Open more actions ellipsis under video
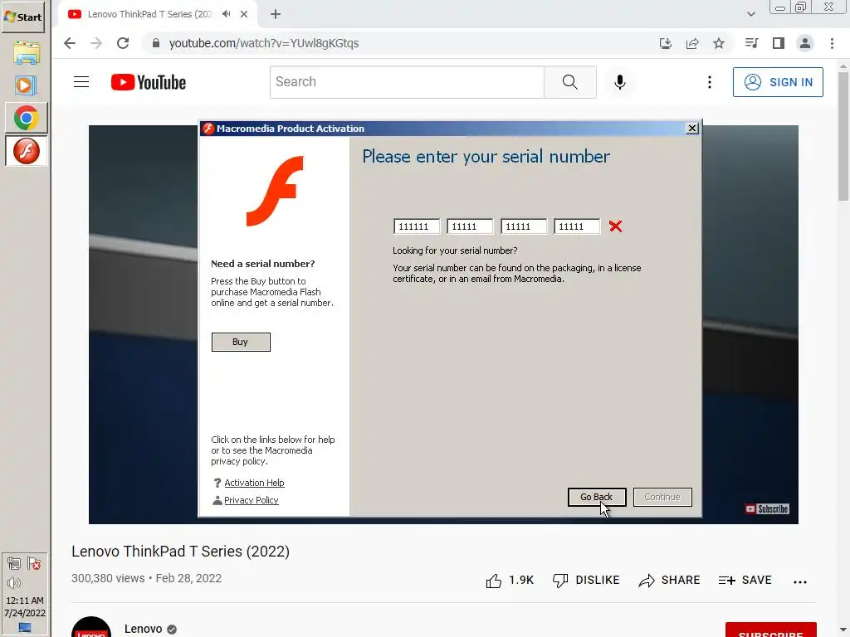Image resolution: width=850 pixels, height=637 pixels. click(x=799, y=581)
